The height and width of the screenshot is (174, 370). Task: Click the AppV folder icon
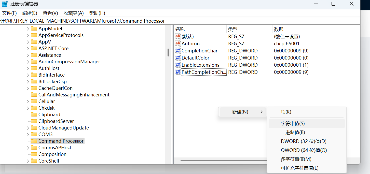click(34, 42)
